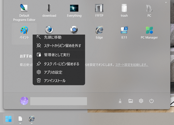Open Default Programs Editor pinned app
The width and height of the screenshot is (174, 125).
point(24,12)
